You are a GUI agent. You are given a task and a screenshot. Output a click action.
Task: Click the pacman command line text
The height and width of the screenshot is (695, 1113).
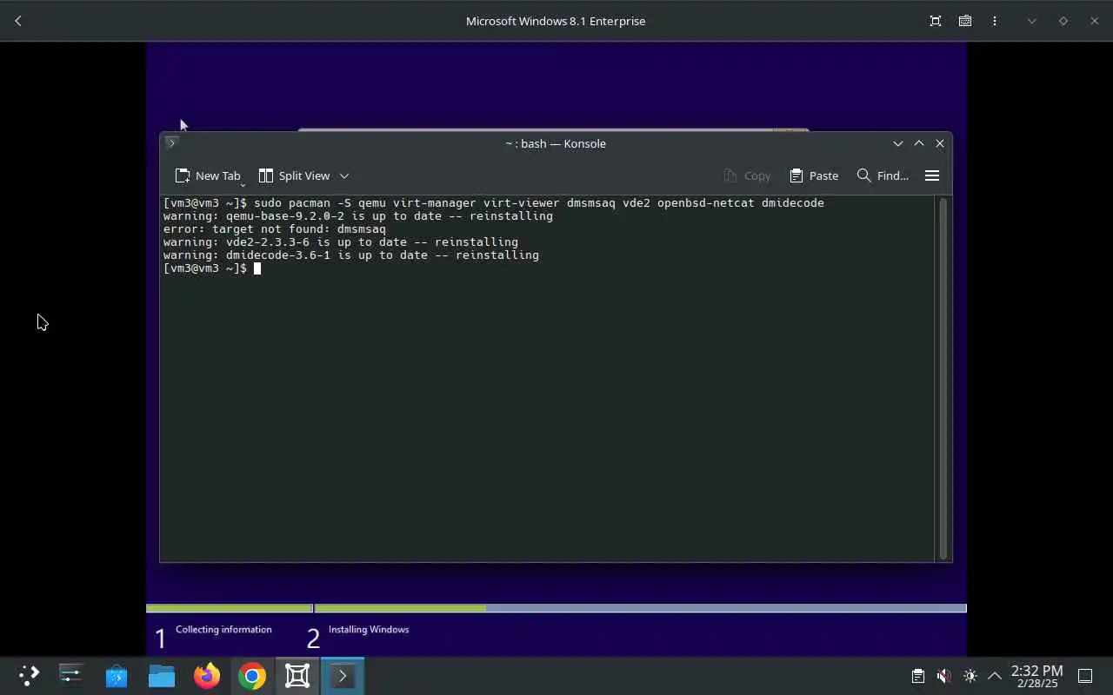click(x=494, y=202)
